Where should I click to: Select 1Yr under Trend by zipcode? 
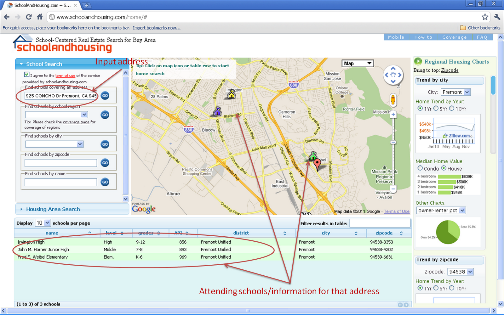pos(420,288)
